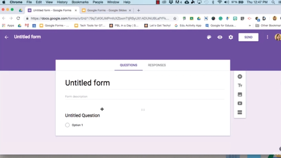Open the Bluetooth menu bar icon
281x158 pixels.
213,2
